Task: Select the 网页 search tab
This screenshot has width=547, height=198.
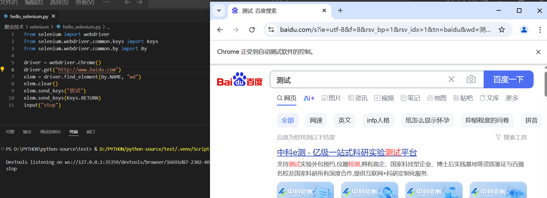Action: coord(287,98)
